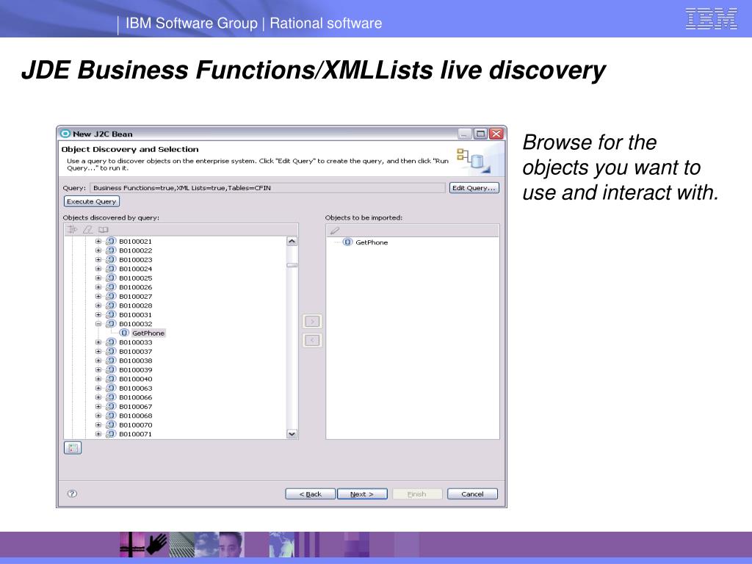The height and width of the screenshot is (564, 752).
Task: Select the B0100066 row
Action: (136, 397)
